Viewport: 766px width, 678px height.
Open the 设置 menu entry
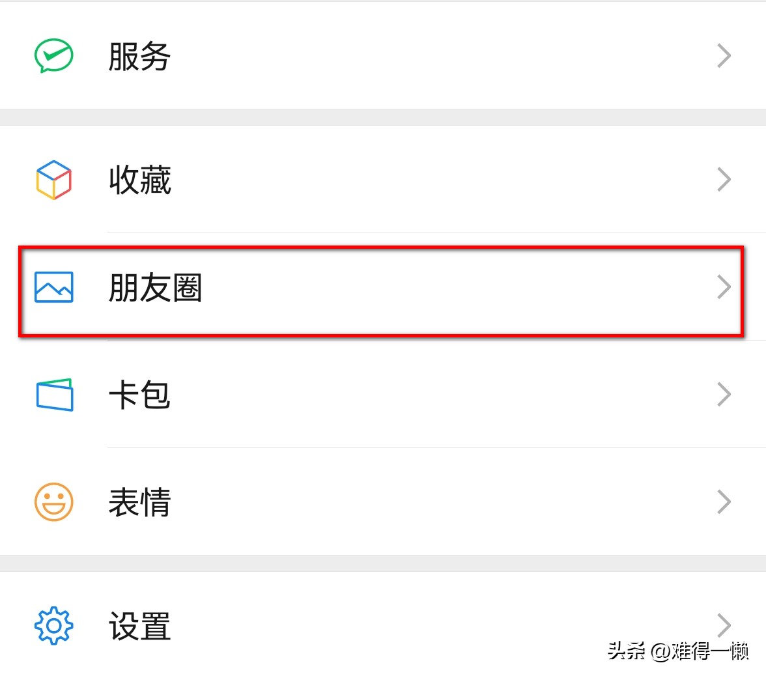tap(139, 627)
